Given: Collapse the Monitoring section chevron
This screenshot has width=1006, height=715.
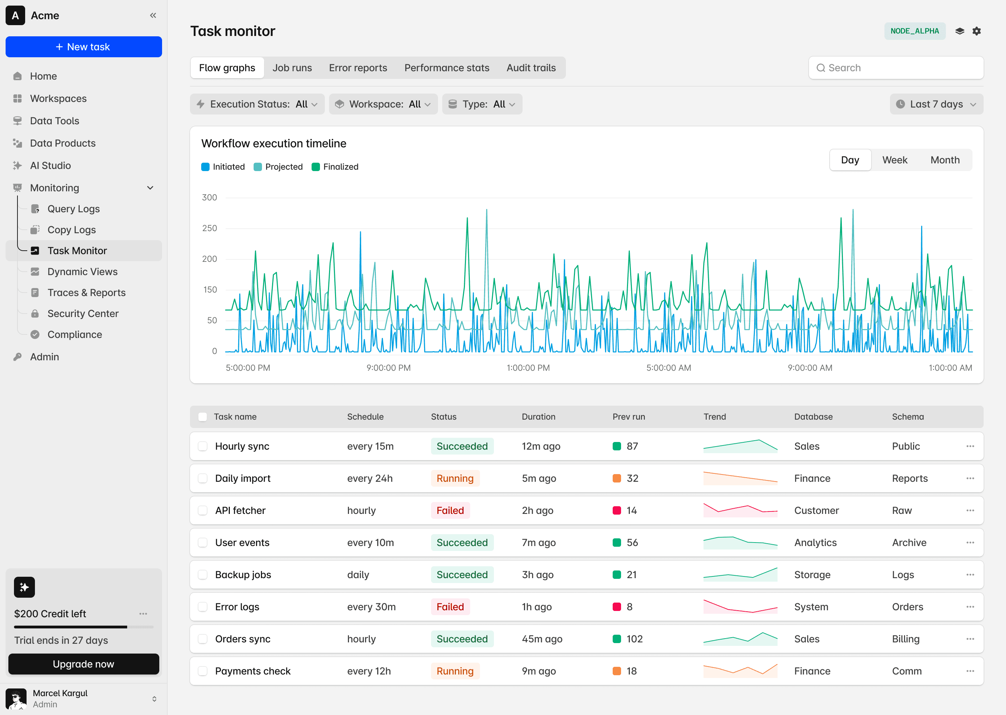Looking at the screenshot, I should tap(150, 188).
